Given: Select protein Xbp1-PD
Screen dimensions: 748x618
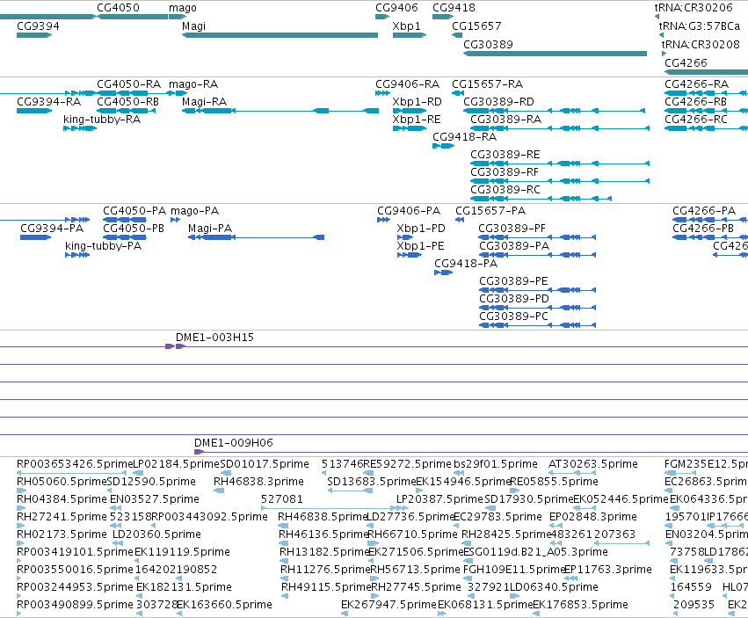Looking at the screenshot, I should 405,237.
